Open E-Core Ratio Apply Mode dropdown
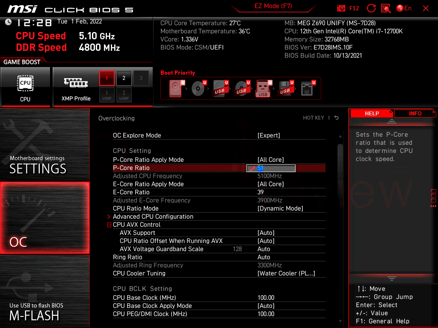Viewport: 438px width, 328px height. pos(270,184)
